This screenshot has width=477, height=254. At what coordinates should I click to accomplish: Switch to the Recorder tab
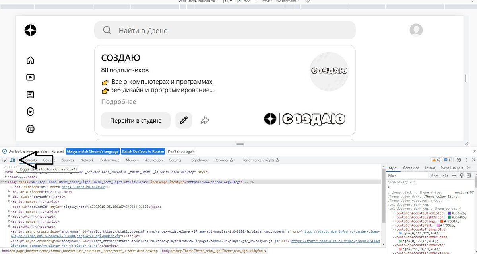click(224, 160)
